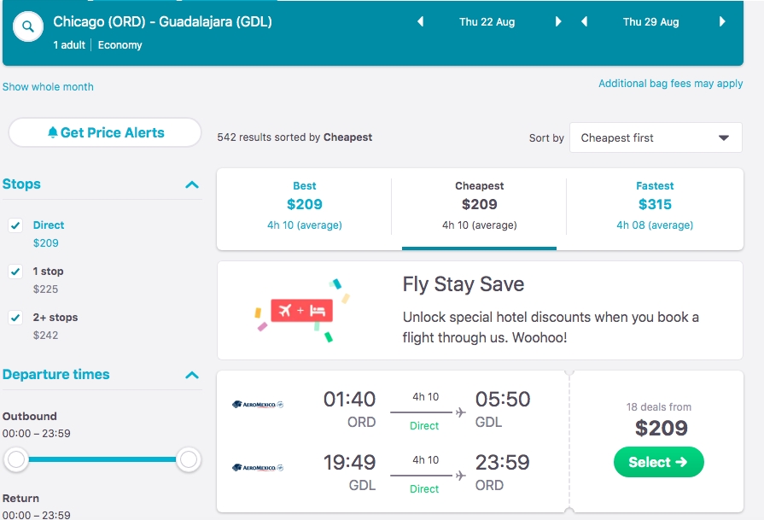Go to previous outbound date arrow

coord(420,22)
